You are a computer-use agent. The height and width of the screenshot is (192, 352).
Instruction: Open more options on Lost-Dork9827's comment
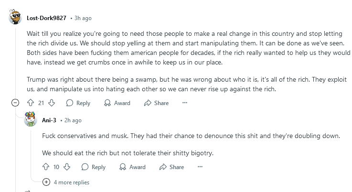point(185,103)
